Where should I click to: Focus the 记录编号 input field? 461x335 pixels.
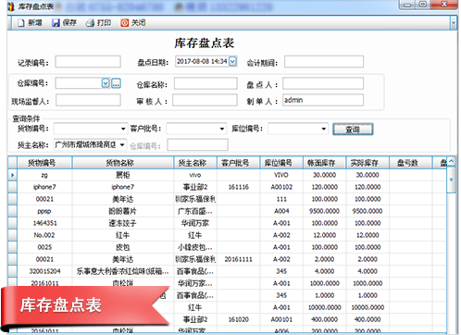[x=88, y=62]
